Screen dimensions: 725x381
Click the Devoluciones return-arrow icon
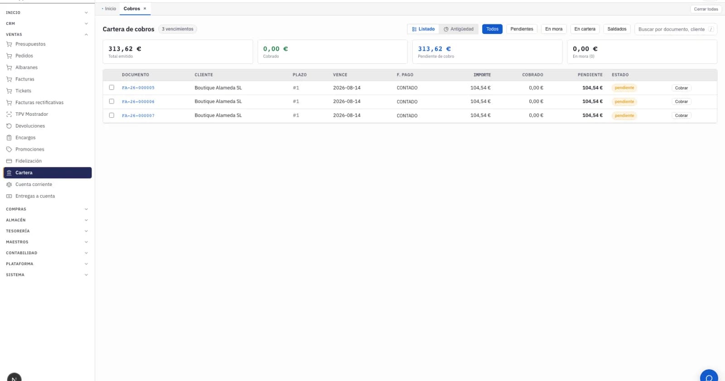9,126
